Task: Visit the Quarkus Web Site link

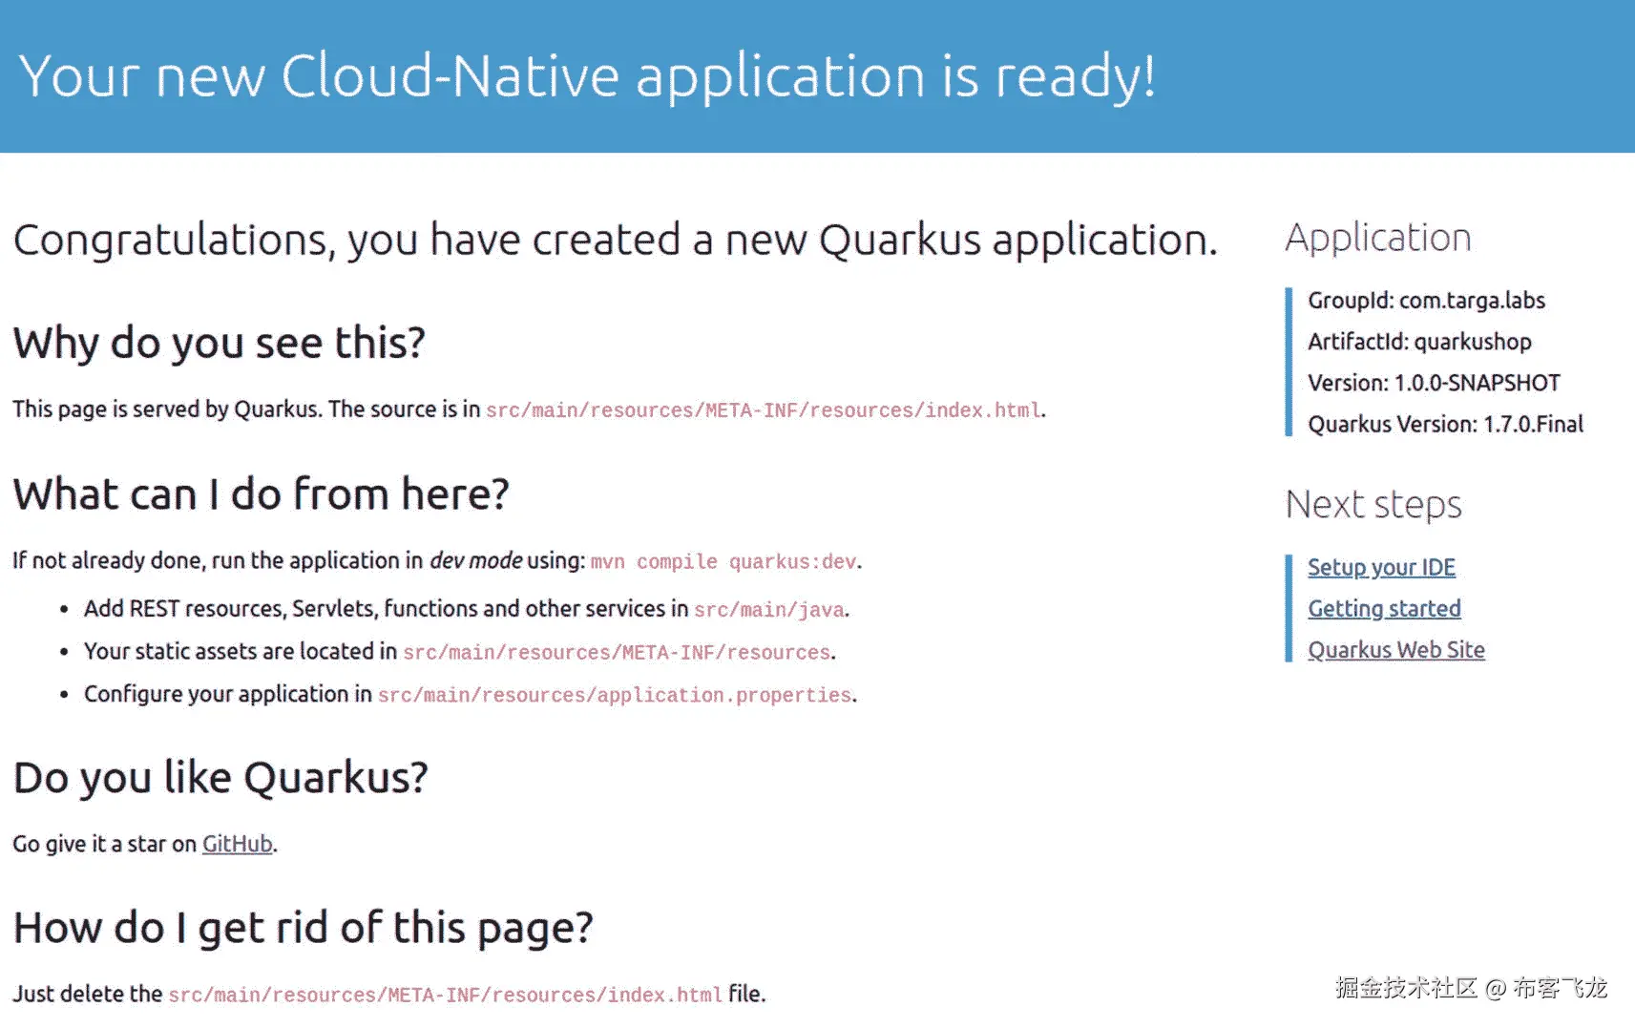Action: pyautogui.click(x=1396, y=650)
